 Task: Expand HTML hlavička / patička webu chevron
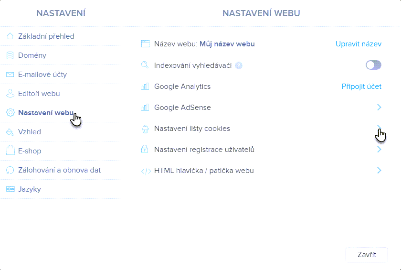(x=379, y=171)
